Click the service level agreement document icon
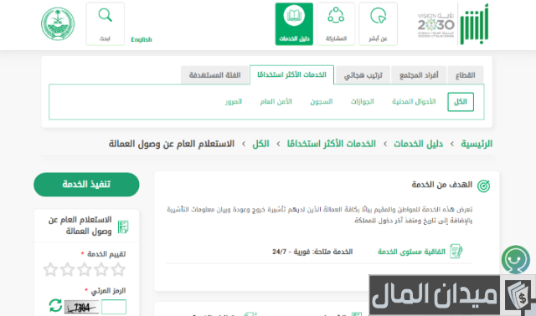This screenshot has height=316, width=536. coord(456,251)
